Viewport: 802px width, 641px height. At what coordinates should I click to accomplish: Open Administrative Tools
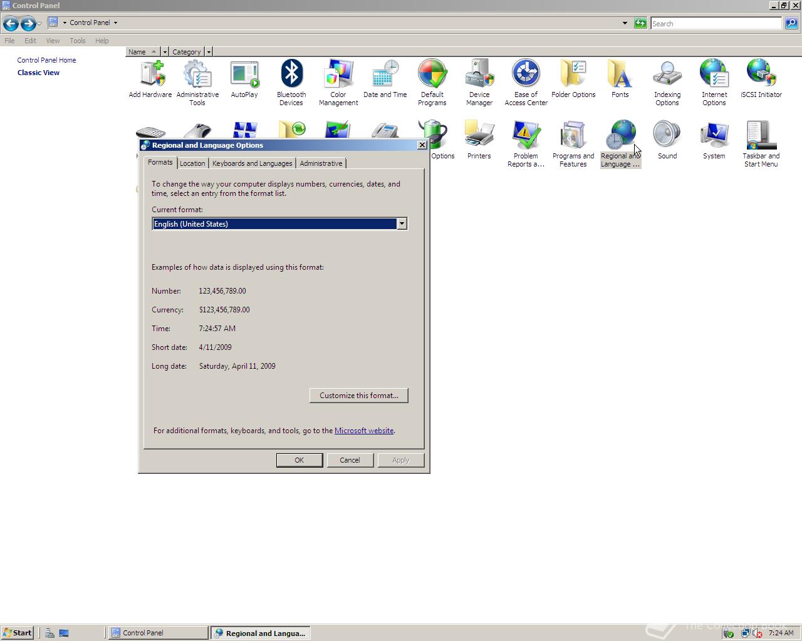(x=197, y=83)
